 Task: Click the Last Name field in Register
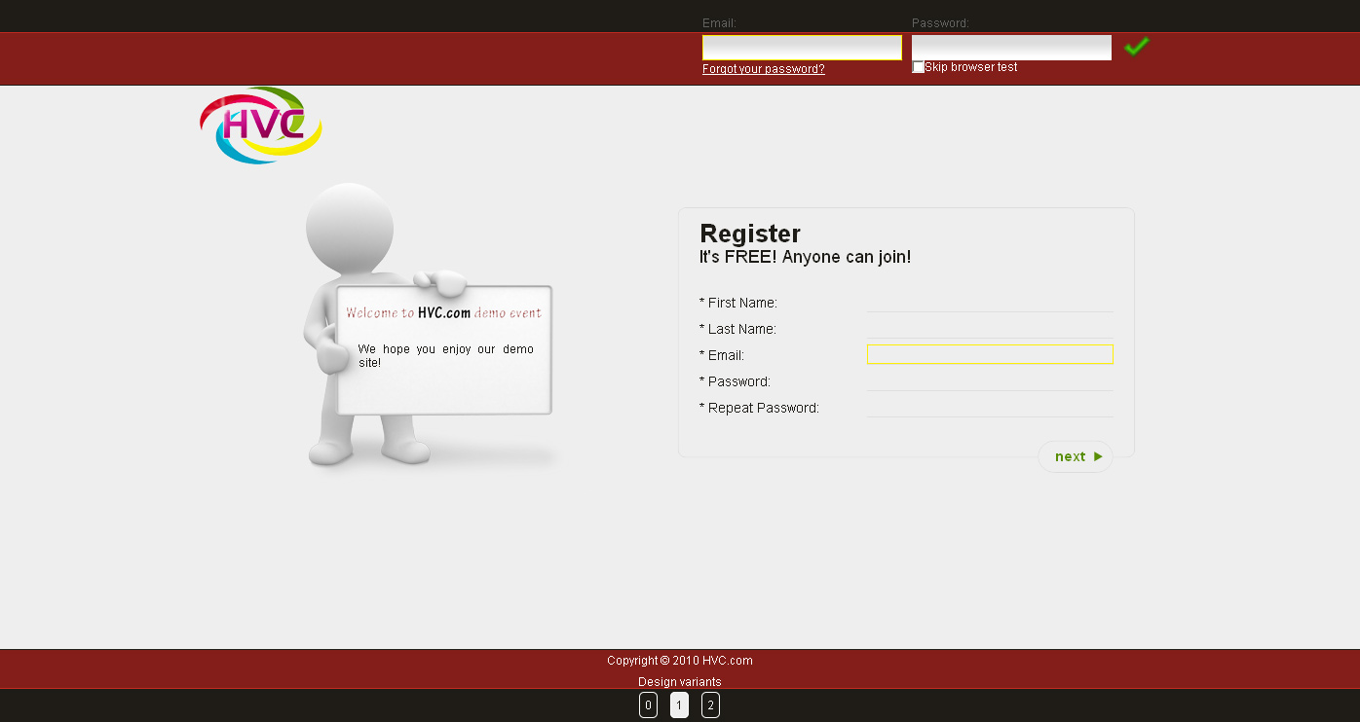[x=990, y=329]
